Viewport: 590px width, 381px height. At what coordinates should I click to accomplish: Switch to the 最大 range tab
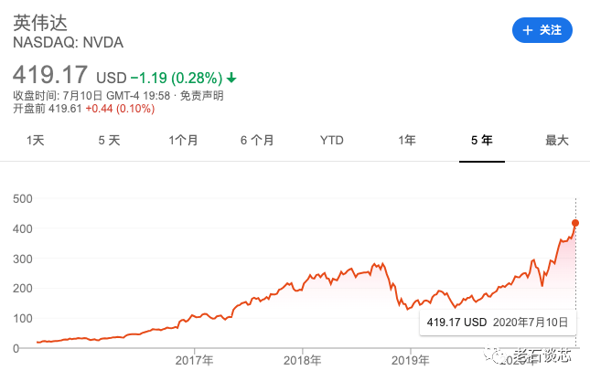(556, 141)
